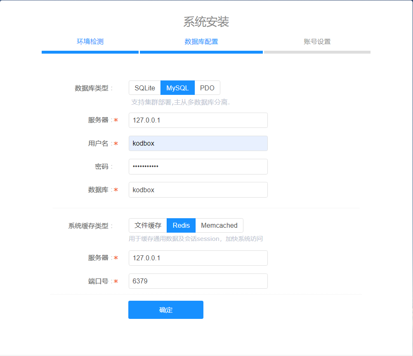Focus the 密码 password field
Viewport: 413px width, 356px height.
198,166
